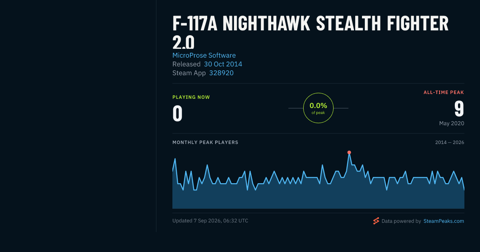480x252 pixels.
Task: Click the 0.0% of peak circle
Action: [318, 108]
